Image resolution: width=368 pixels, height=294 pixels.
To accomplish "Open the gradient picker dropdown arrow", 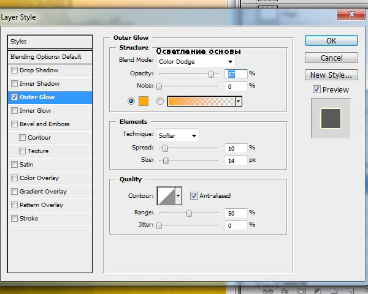I will pyautogui.click(x=239, y=101).
